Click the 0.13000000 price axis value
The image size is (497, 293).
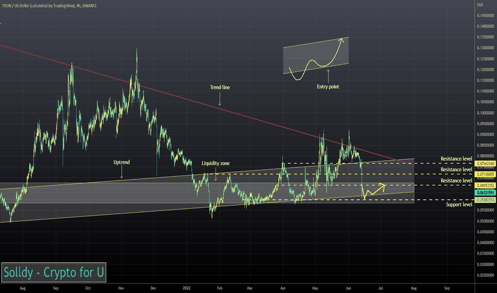pos(485,48)
